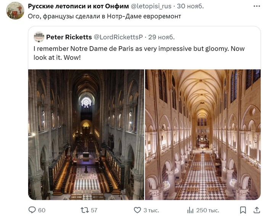Open the dark gloomy Notre Dame photo
Image resolution: width=267 pixels, height=216 pixels.
(x=86, y=134)
